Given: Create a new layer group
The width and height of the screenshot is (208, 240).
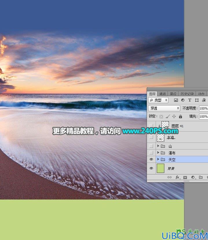Looking at the screenshot, I should click(201, 177).
